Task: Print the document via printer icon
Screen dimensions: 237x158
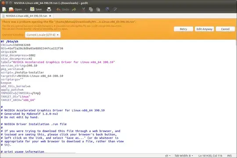Action: [49, 9]
